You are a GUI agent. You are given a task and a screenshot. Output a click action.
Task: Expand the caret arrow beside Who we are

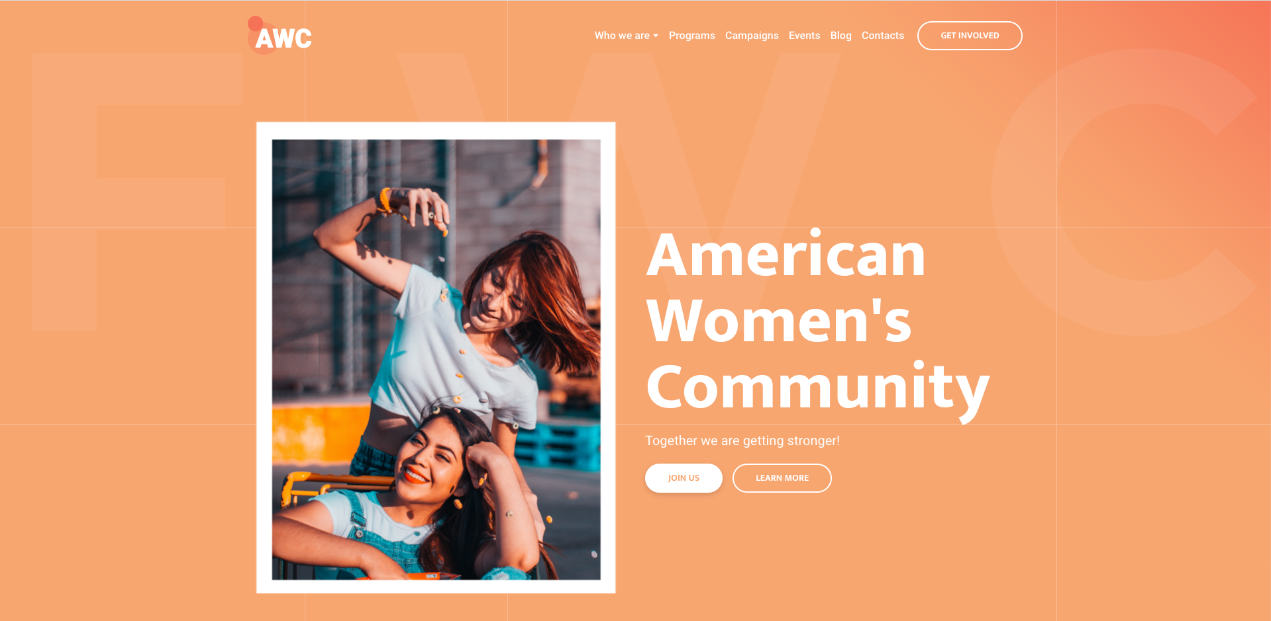point(656,36)
